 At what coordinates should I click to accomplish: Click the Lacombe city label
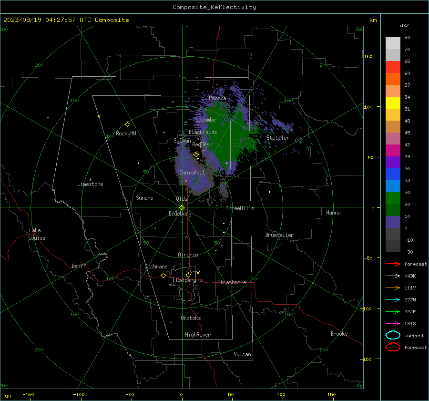pos(205,120)
